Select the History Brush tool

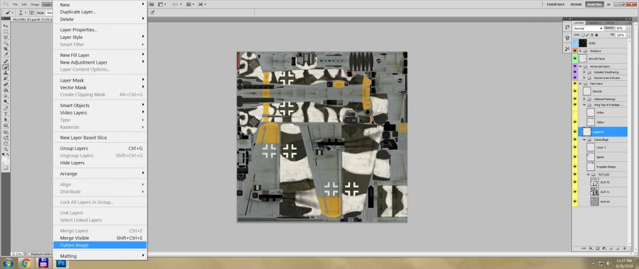pos(6,78)
